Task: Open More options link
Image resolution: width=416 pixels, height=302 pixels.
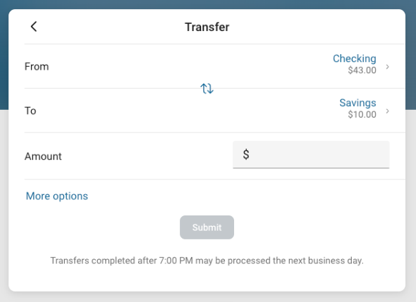Action: pos(57,196)
